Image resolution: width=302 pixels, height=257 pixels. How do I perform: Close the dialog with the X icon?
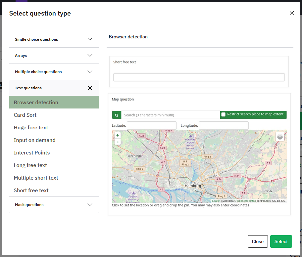[x=291, y=13]
